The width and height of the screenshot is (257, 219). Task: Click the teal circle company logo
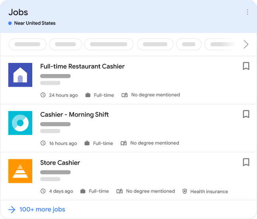[20, 123]
